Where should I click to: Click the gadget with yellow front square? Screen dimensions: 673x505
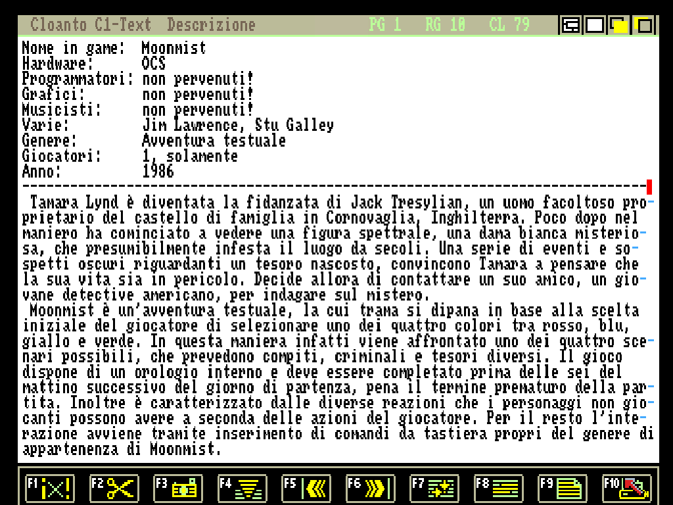click(x=619, y=26)
